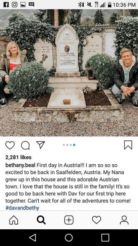Tap Instagram notification icon in status bar
This screenshot has height=246, width=138.
(x=15, y=5)
